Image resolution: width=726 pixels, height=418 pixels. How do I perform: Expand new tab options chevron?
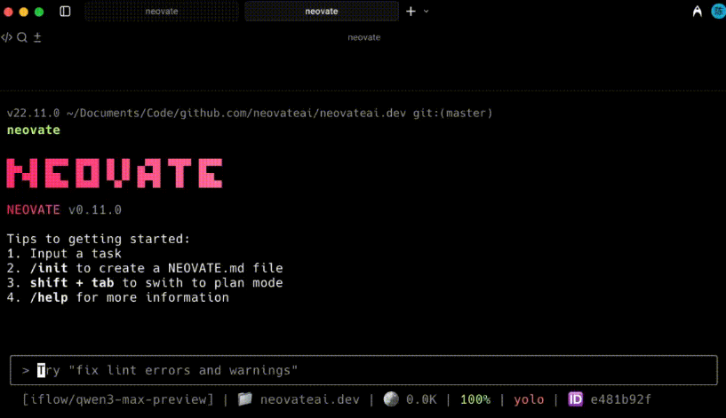point(426,12)
